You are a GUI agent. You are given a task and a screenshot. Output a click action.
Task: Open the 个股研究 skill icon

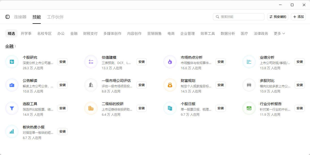click(12, 62)
